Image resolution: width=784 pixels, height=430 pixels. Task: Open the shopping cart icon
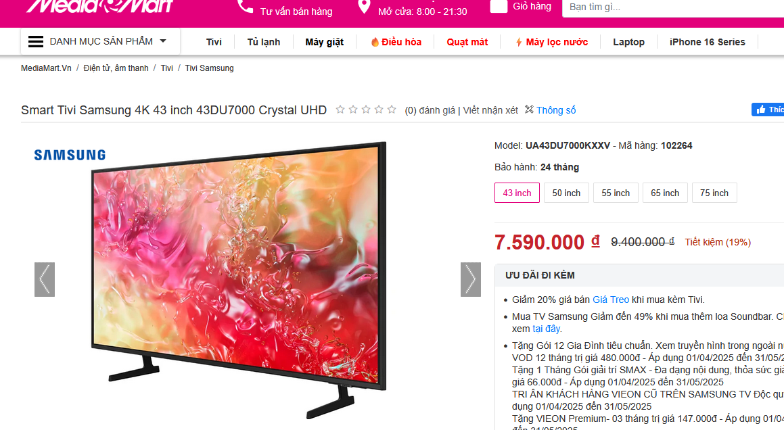499,6
